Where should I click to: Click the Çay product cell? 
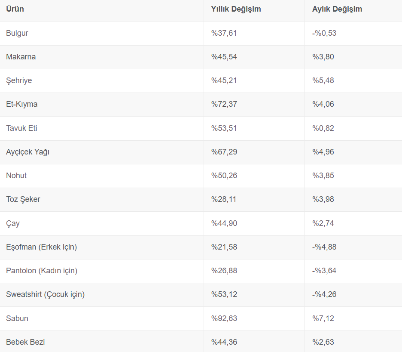tap(13, 223)
